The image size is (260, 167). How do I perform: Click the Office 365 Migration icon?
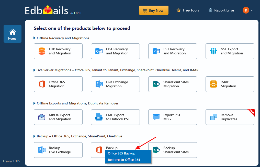[42, 84]
